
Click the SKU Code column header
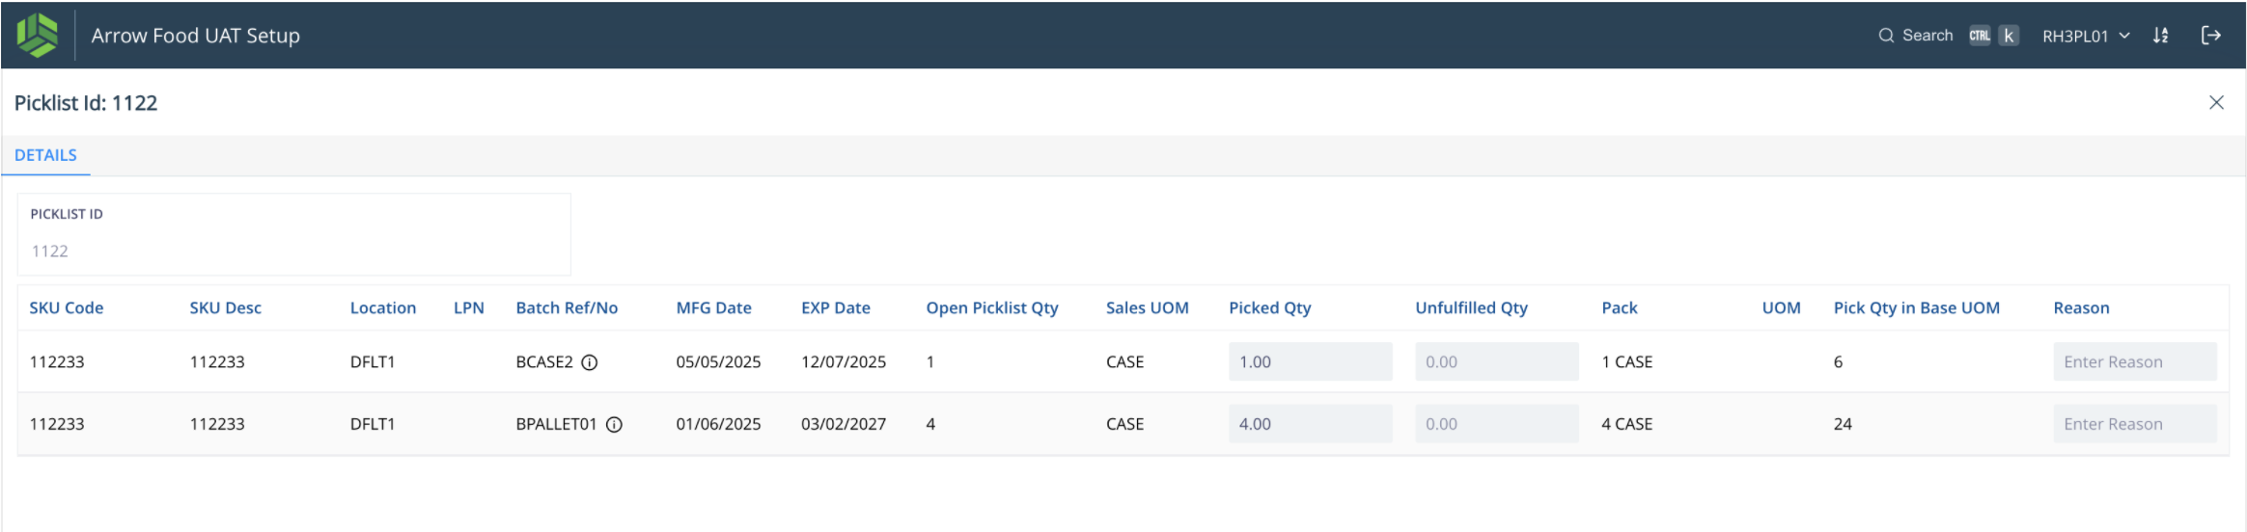coord(67,308)
